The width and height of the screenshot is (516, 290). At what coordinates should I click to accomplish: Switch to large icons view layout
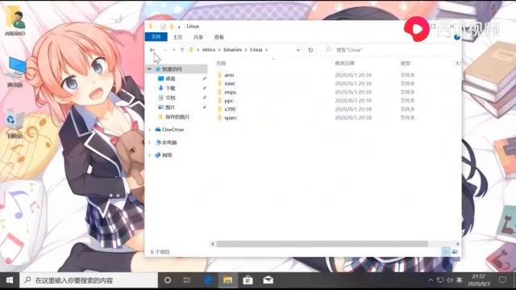tap(455, 252)
